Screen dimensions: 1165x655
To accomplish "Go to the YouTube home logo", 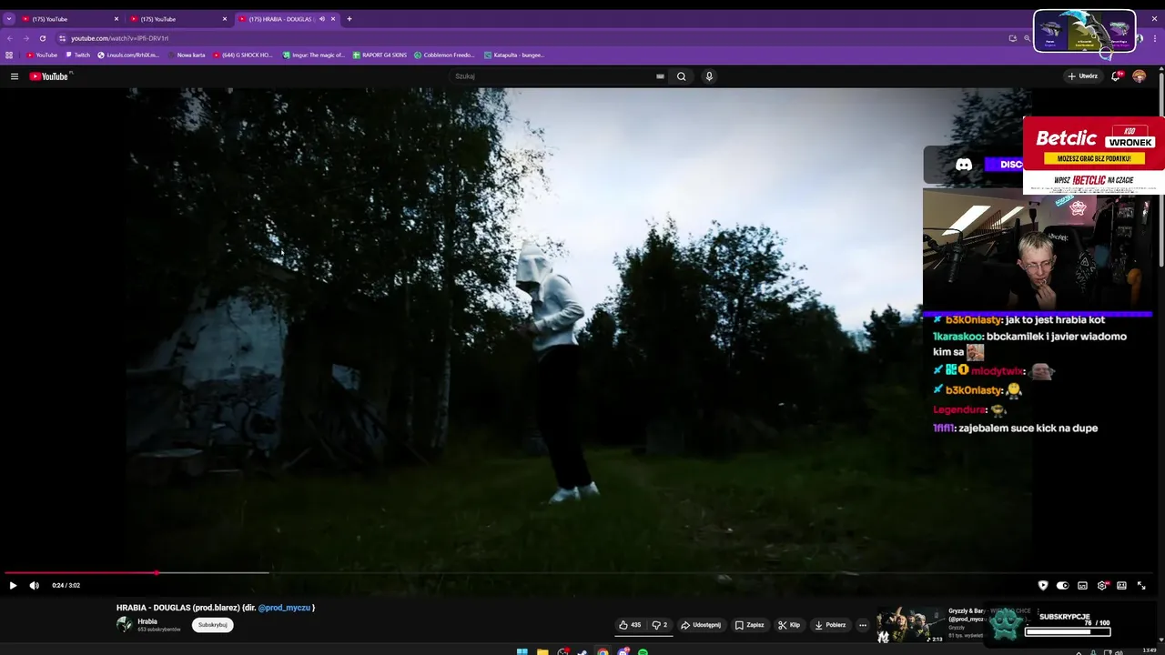I will pos(49,76).
